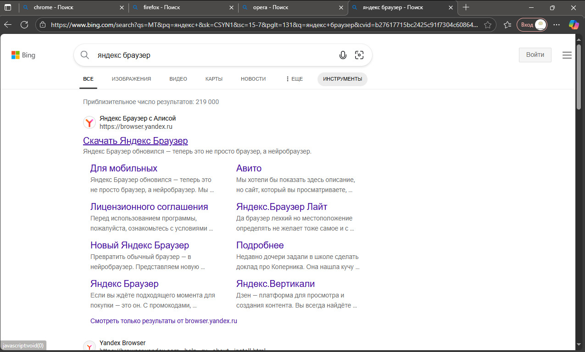Open a new tab with plus button

pyautogui.click(x=466, y=7)
